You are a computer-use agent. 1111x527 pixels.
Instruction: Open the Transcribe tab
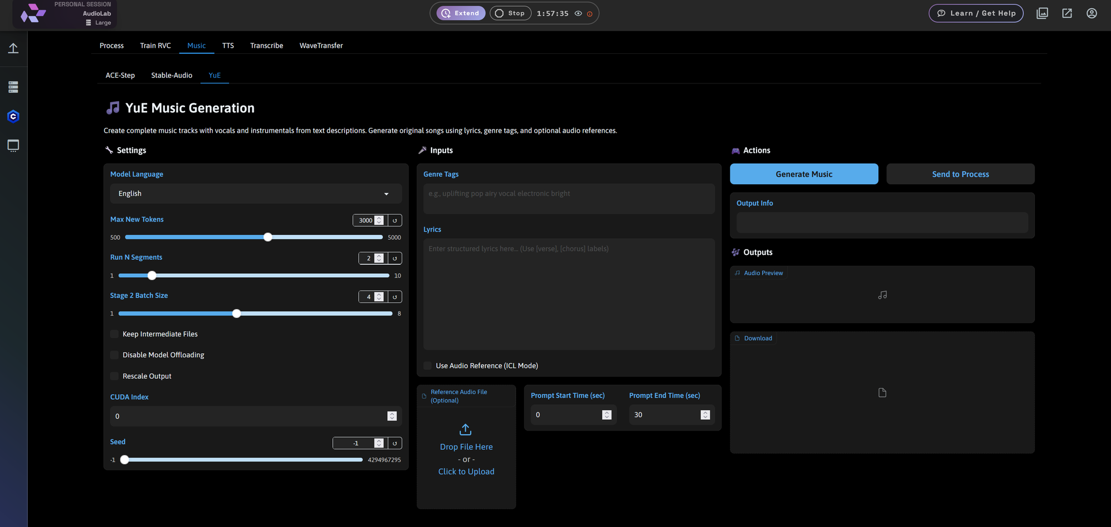point(266,46)
